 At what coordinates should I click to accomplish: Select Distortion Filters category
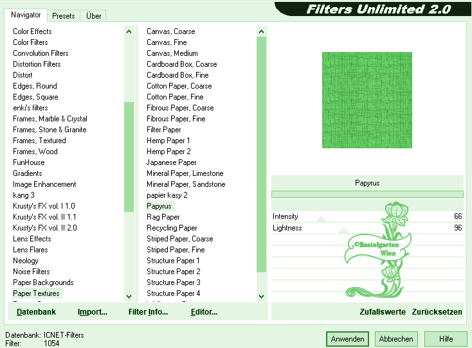click(37, 64)
